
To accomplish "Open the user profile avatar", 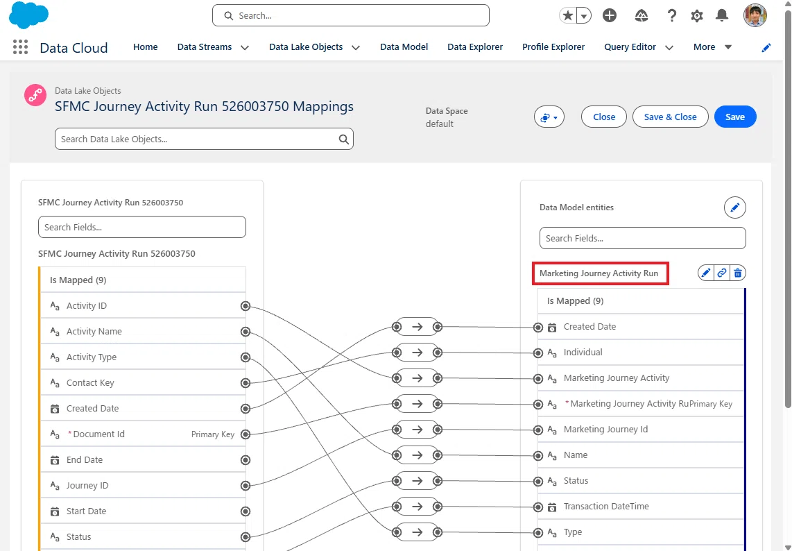I will (x=755, y=16).
